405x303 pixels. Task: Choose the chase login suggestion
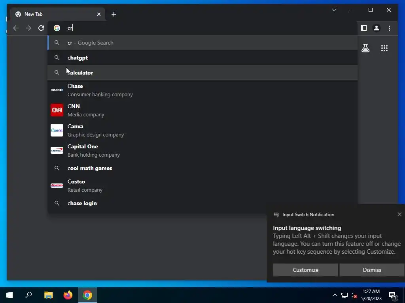202,203
